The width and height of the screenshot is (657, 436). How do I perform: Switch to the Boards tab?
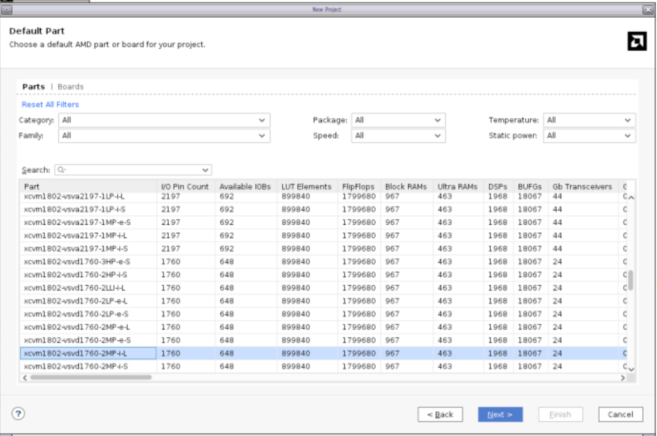pos(71,86)
